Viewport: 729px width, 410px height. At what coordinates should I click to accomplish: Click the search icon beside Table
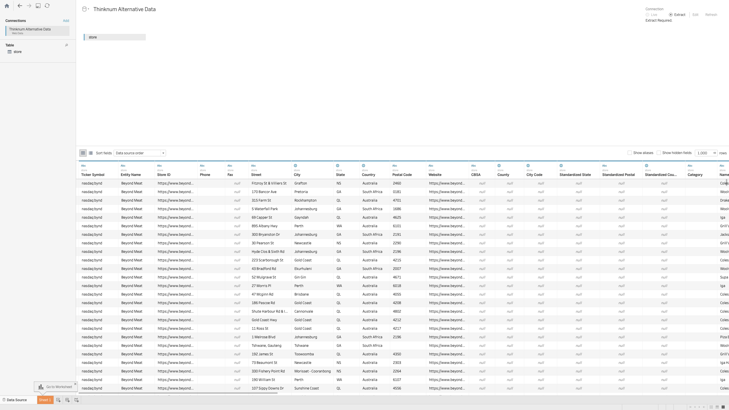click(x=66, y=45)
